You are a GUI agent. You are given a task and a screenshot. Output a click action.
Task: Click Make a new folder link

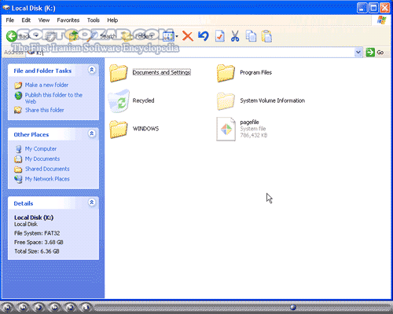tap(46, 85)
